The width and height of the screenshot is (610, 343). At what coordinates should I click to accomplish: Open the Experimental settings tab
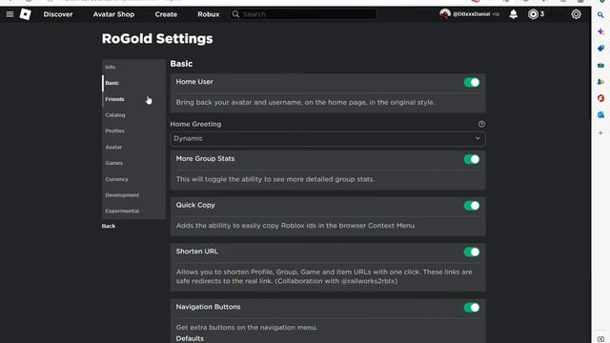click(x=133, y=212)
